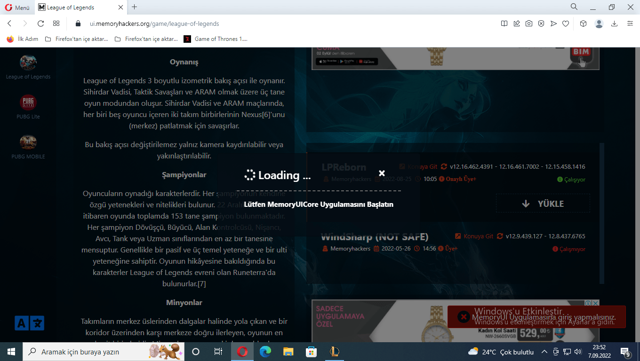This screenshot has width=640, height=361.
Task: Open the language translate icon
Action: tap(29, 323)
